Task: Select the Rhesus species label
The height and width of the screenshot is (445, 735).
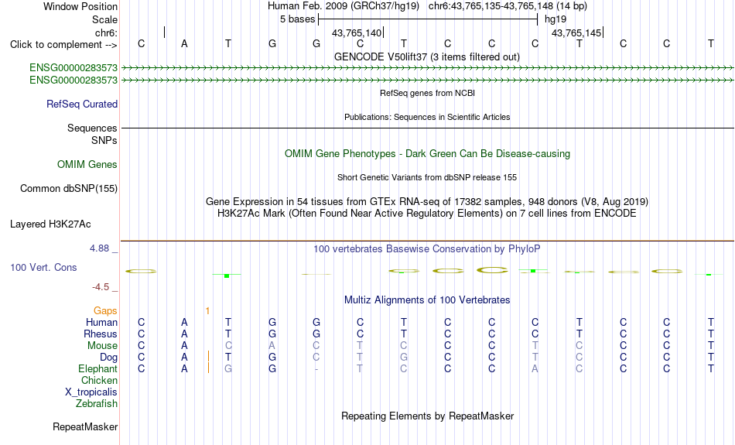Action: (101, 334)
